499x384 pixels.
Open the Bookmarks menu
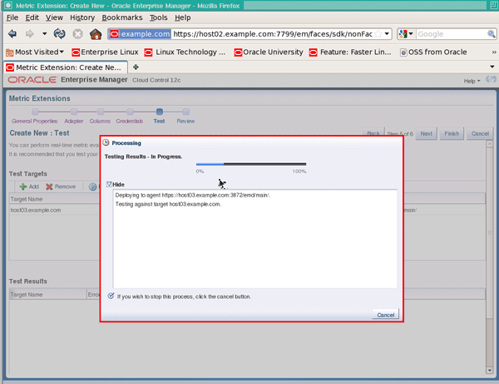(122, 17)
